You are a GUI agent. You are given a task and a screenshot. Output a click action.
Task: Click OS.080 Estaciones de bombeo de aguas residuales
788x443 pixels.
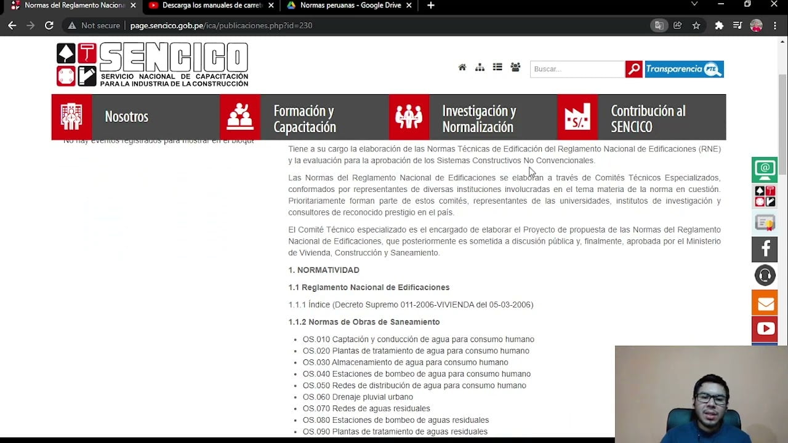click(396, 420)
